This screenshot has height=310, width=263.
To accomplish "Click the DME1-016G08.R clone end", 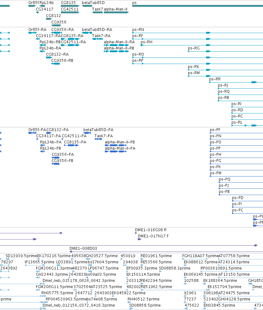I will 136,233.
